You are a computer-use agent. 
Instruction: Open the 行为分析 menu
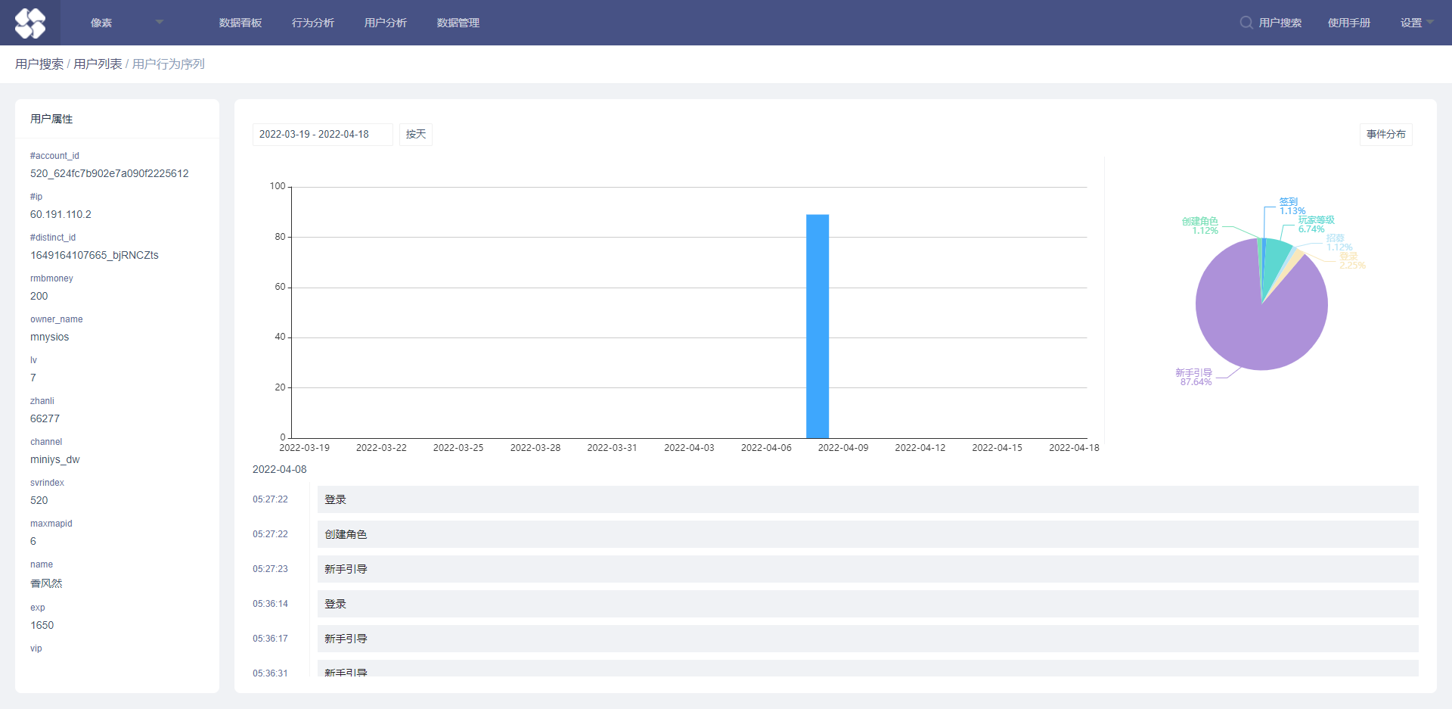[x=313, y=23]
